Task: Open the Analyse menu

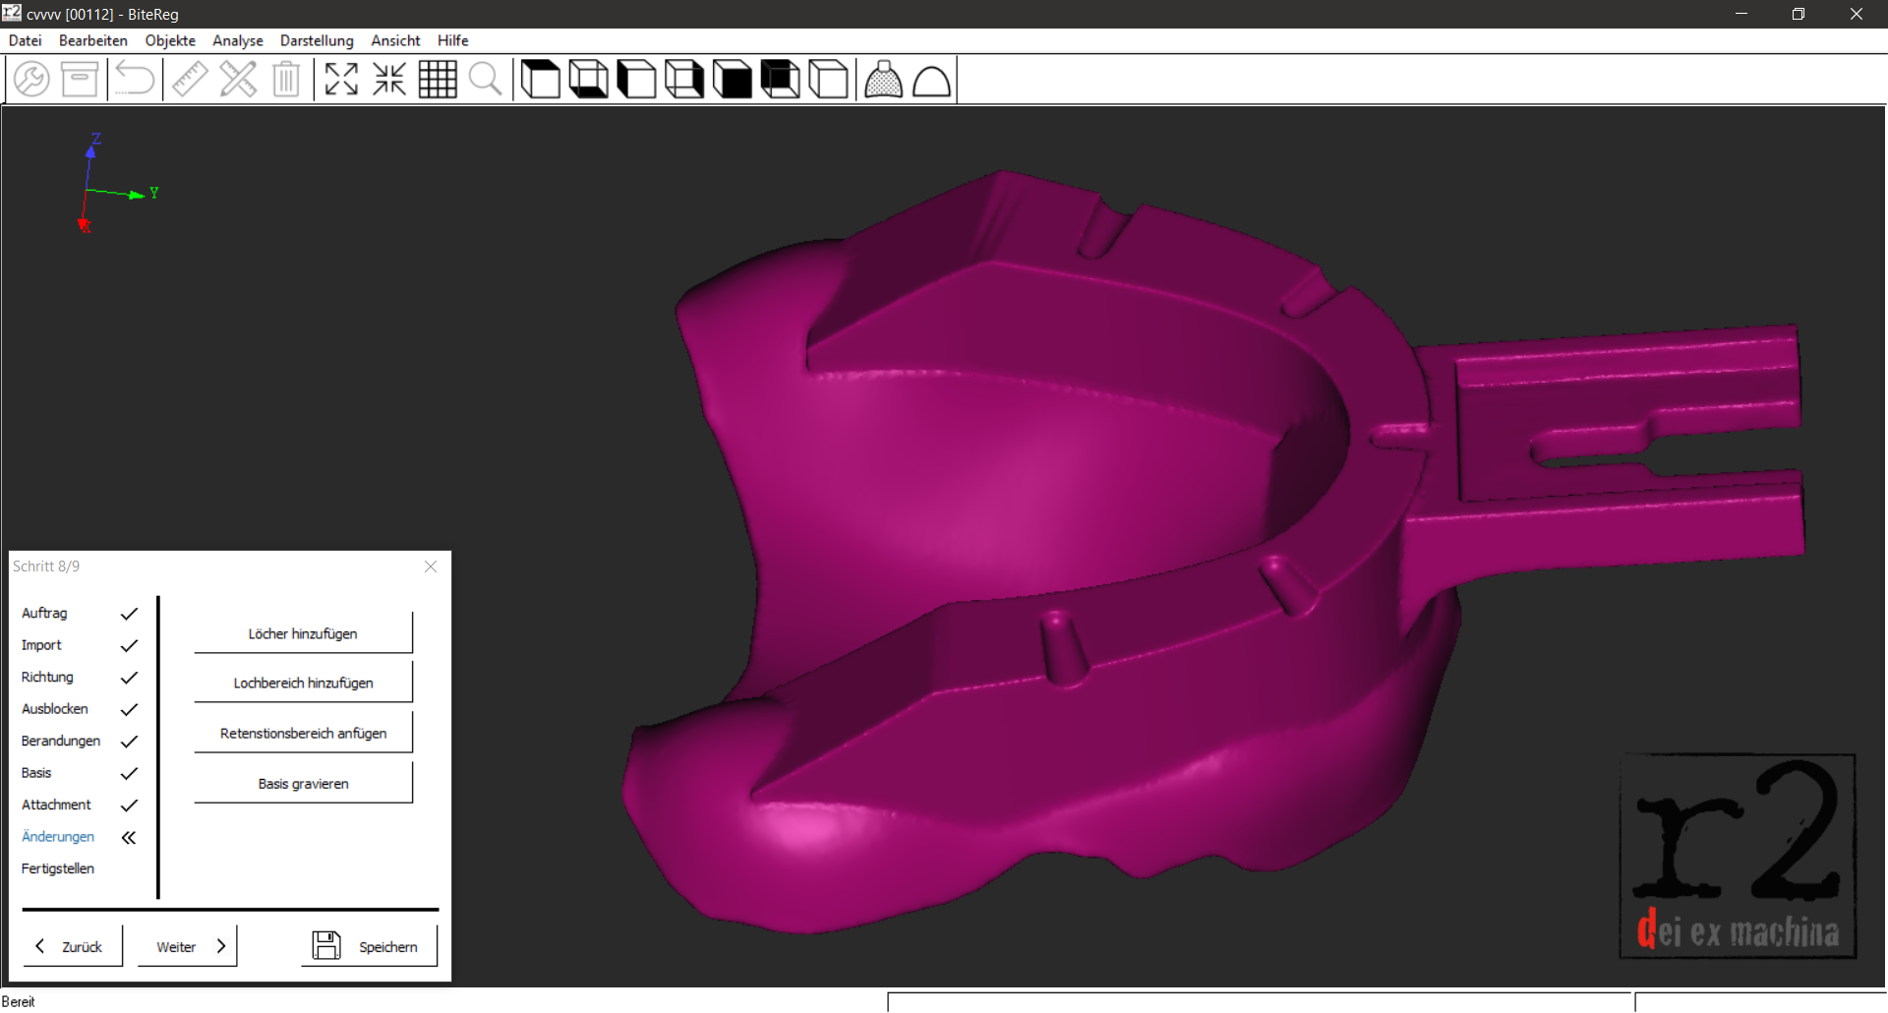Action: pos(238,40)
